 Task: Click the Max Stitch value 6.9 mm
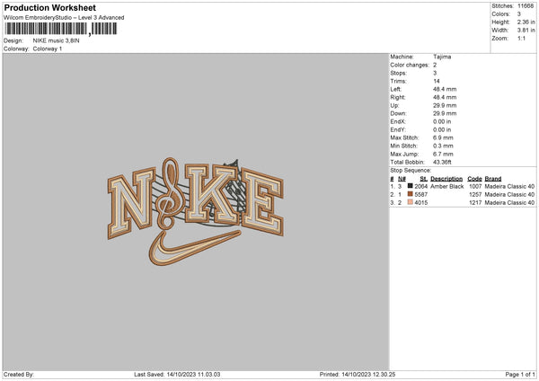tap(443, 137)
